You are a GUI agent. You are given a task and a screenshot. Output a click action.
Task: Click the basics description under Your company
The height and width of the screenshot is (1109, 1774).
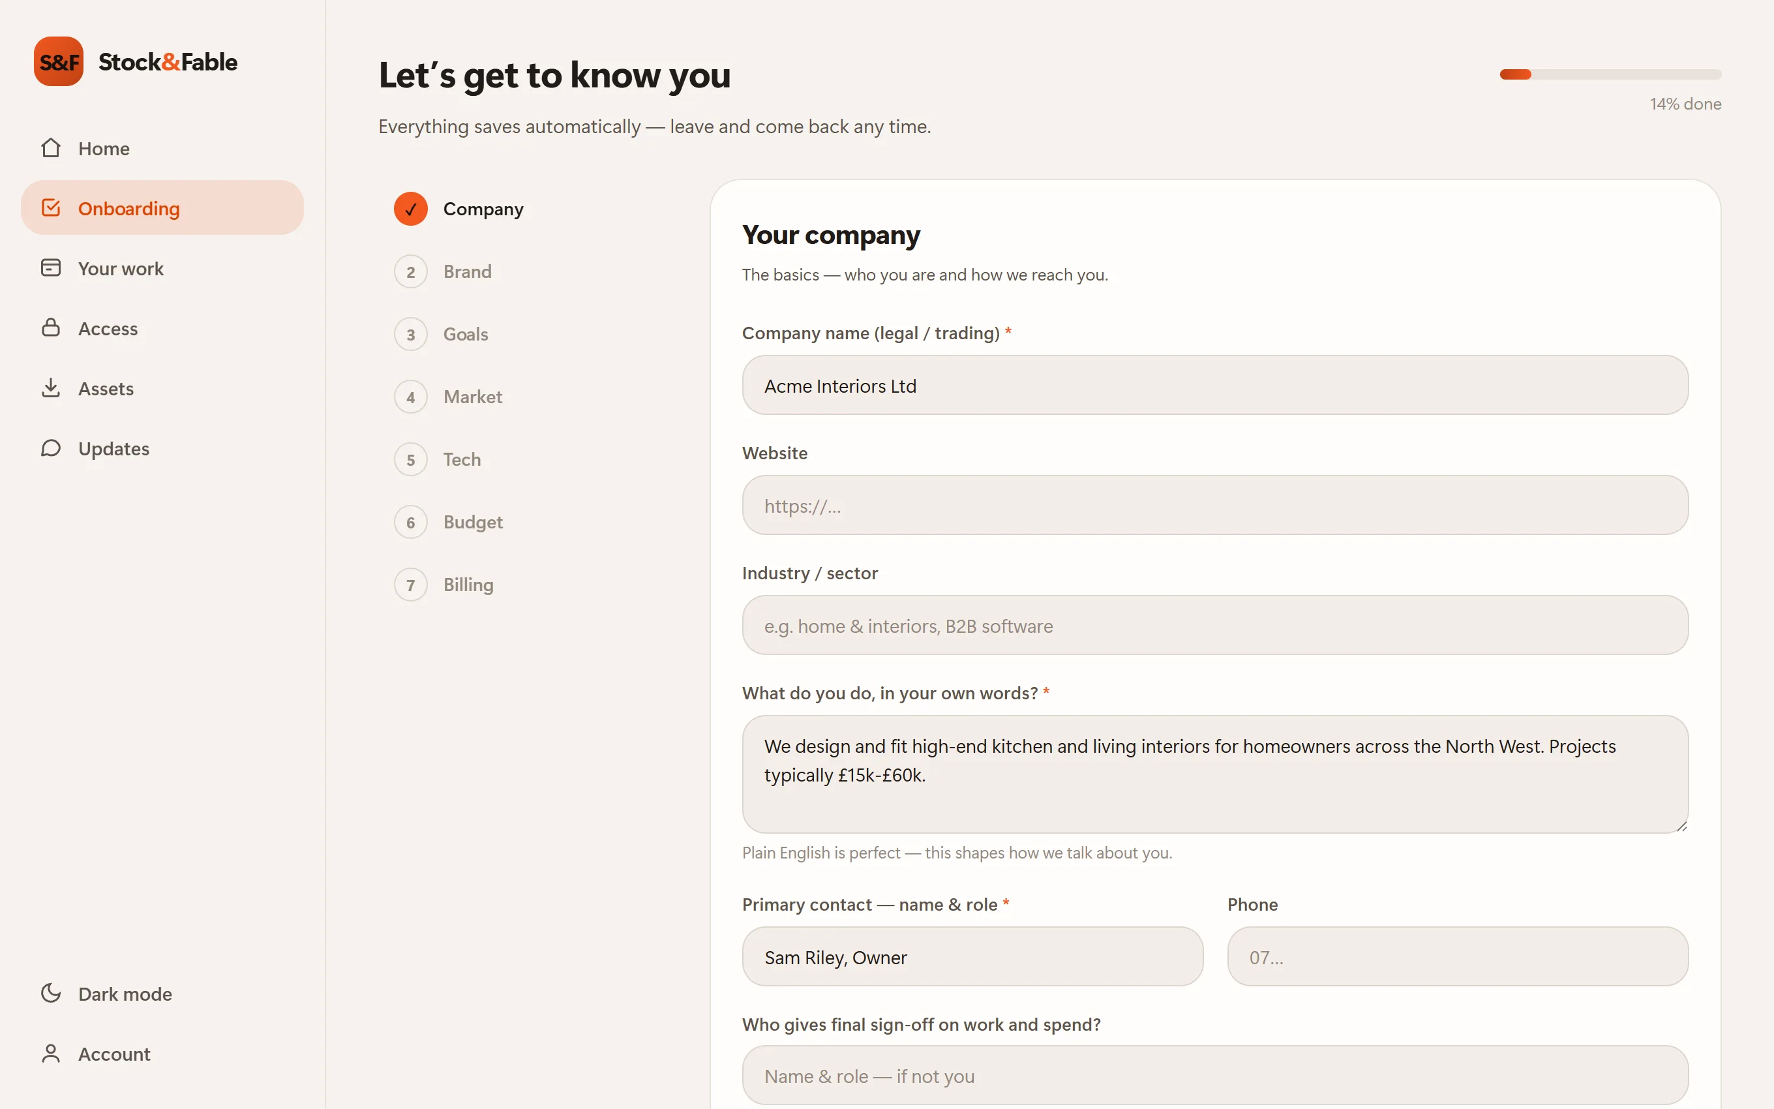924,275
